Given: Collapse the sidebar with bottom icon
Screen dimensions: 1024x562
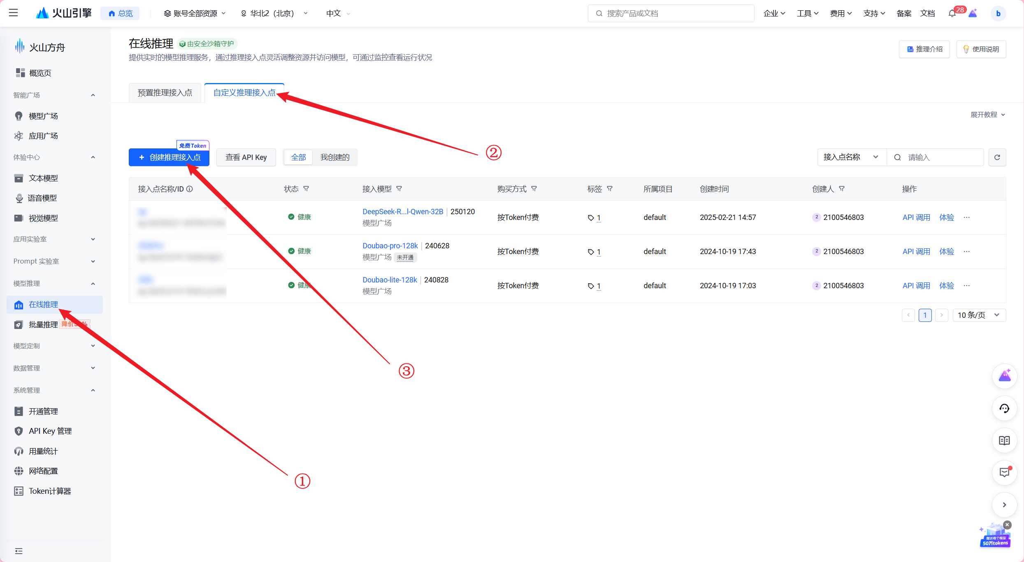Looking at the screenshot, I should pyautogui.click(x=19, y=551).
